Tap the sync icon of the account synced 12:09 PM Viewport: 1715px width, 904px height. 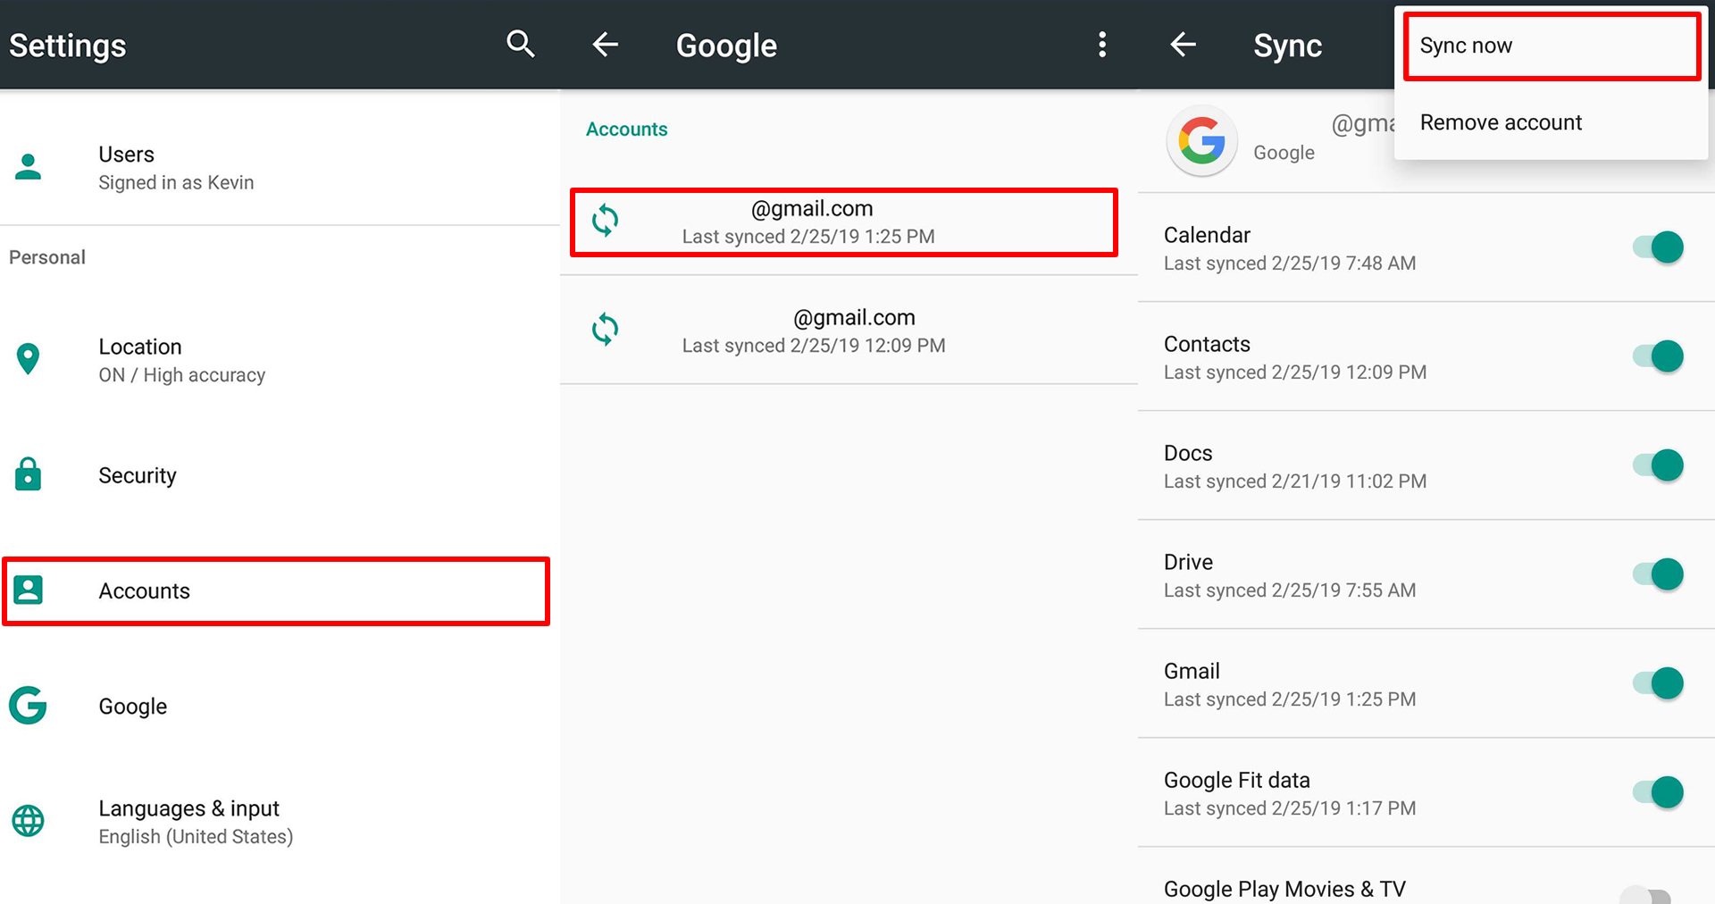[x=605, y=330]
